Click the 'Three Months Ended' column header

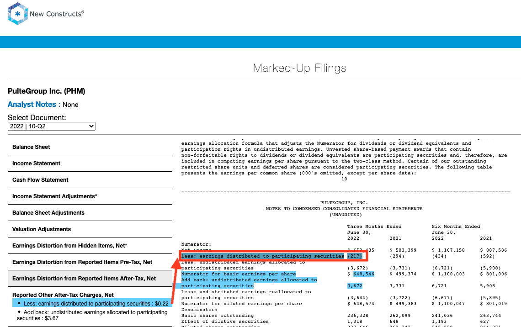(x=374, y=227)
